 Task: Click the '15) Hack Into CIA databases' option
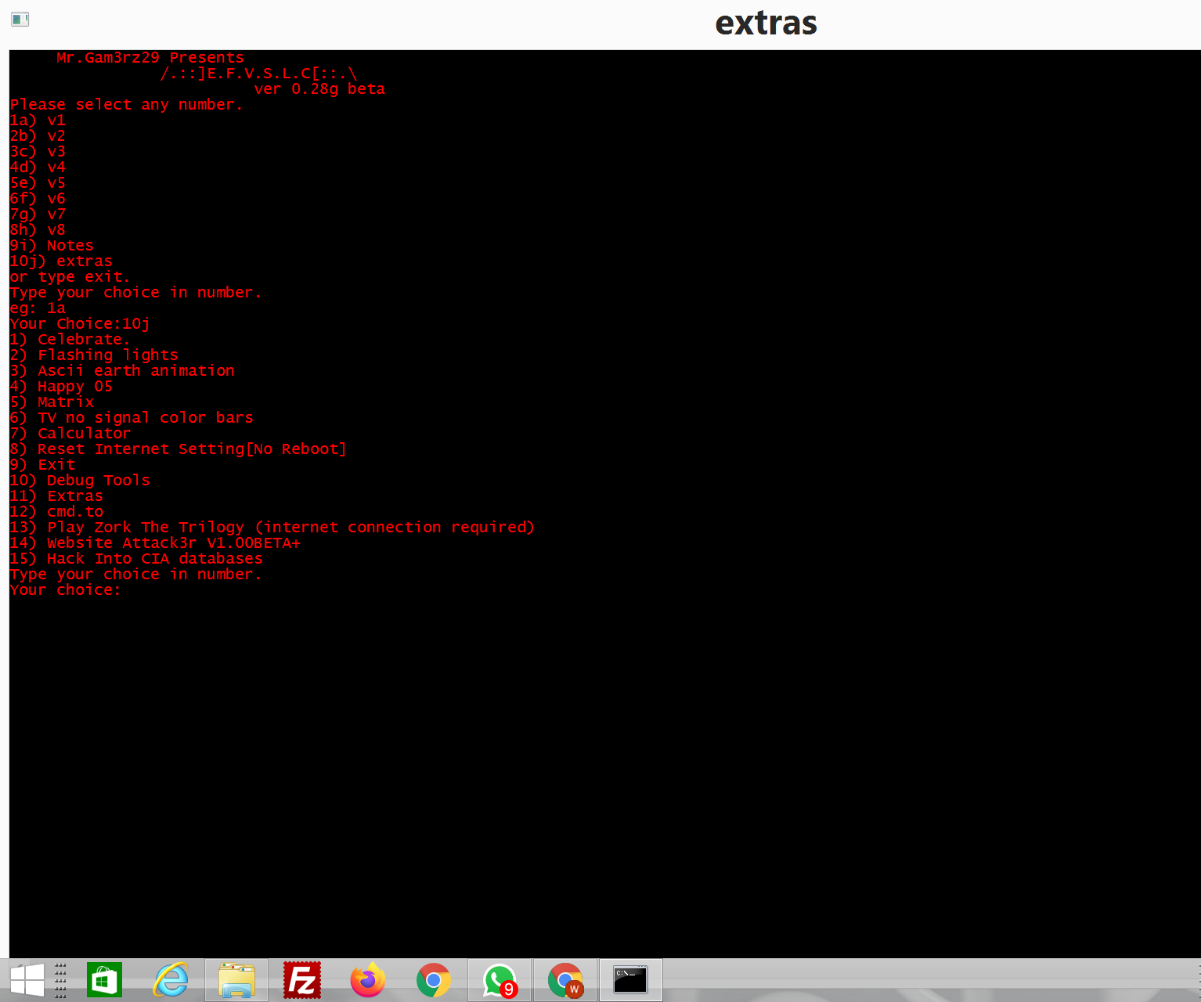(136, 559)
